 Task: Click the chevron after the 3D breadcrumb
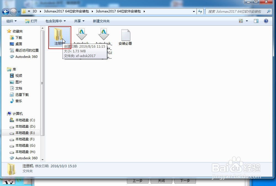click(41, 11)
